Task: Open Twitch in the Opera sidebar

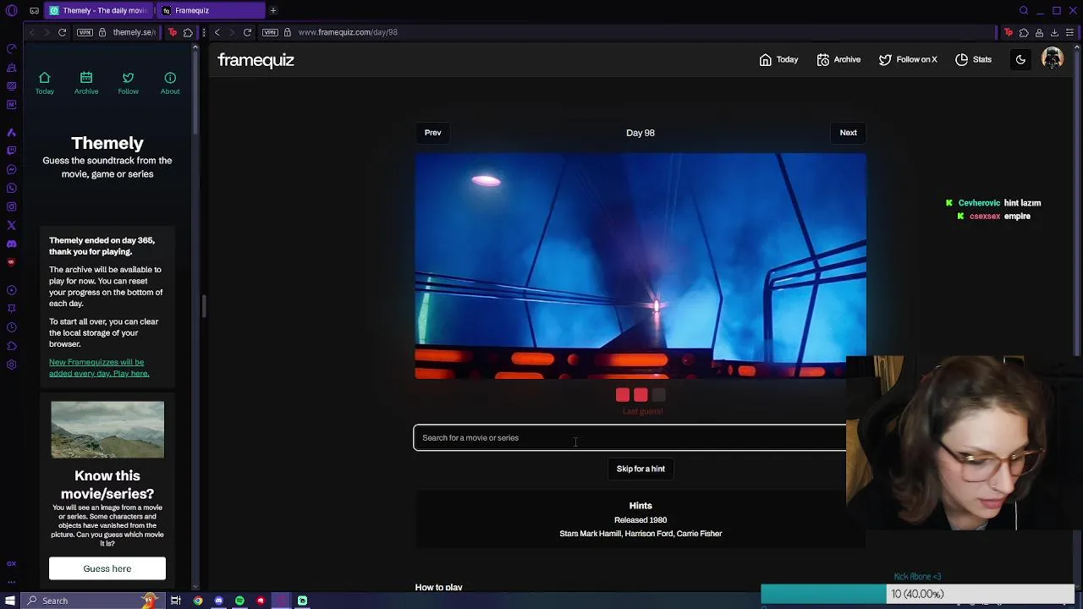Action: [11, 151]
